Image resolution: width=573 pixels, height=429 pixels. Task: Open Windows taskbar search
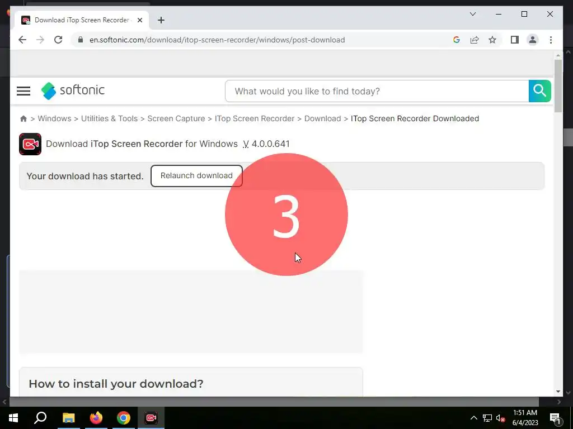point(40,418)
